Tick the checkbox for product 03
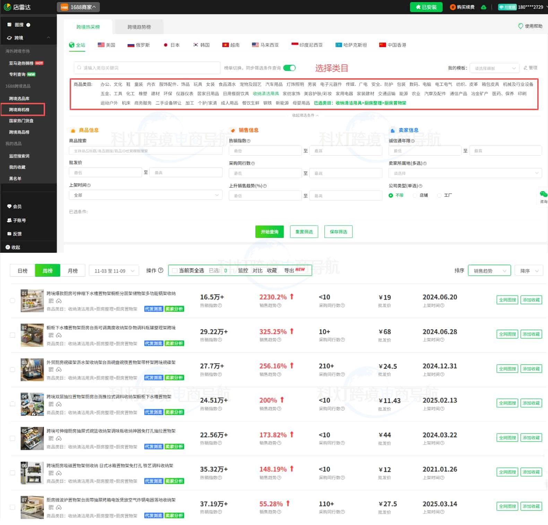 (x=12, y=370)
